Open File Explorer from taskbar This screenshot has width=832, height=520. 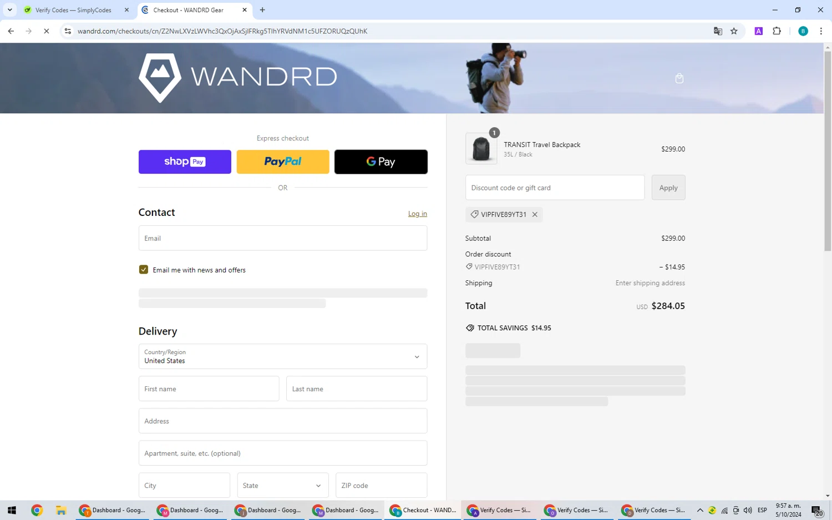point(61,510)
